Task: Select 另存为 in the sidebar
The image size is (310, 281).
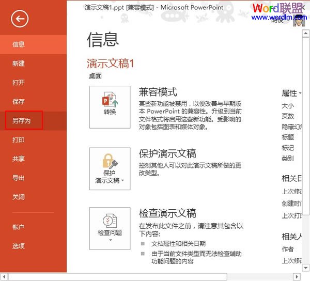Action: point(33,120)
